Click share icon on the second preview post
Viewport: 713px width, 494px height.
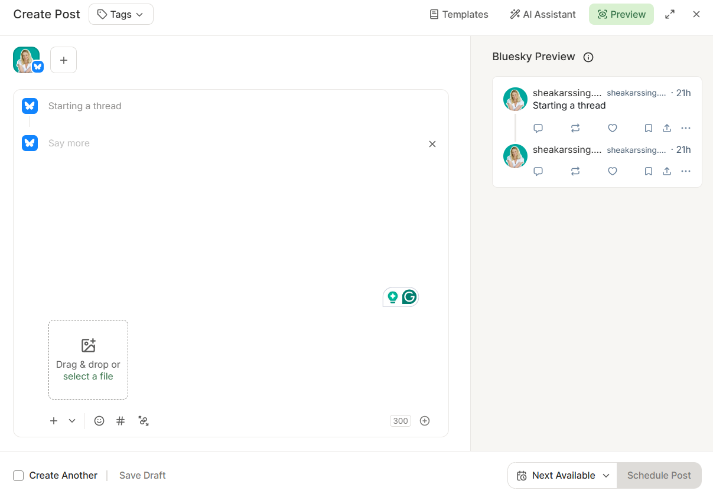tap(667, 171)
